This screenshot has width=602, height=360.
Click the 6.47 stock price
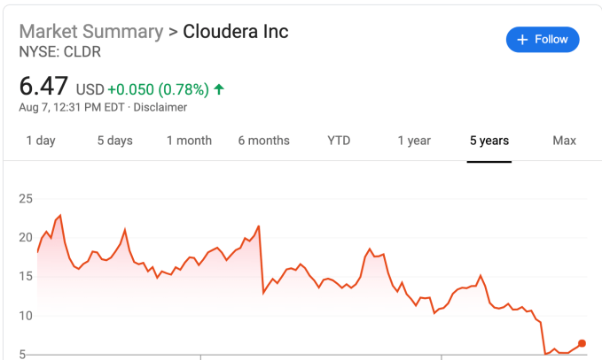43,88
